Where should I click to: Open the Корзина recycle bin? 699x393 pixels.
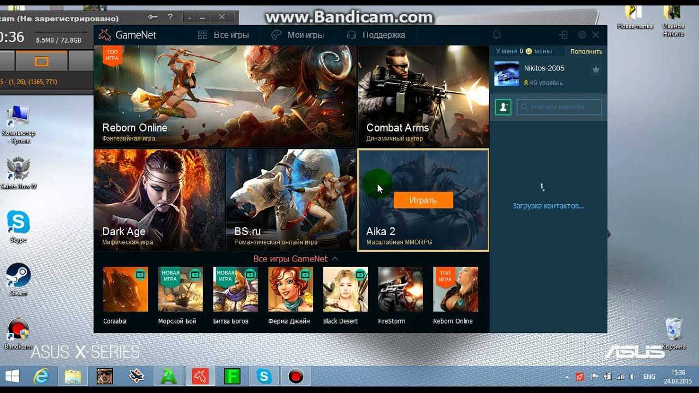674,334
